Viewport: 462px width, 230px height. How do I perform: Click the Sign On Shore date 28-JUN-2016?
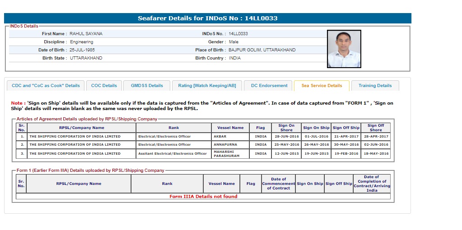[x=287, y=137]
